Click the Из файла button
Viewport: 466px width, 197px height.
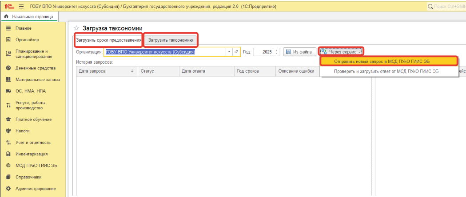[x=300, y=52]
